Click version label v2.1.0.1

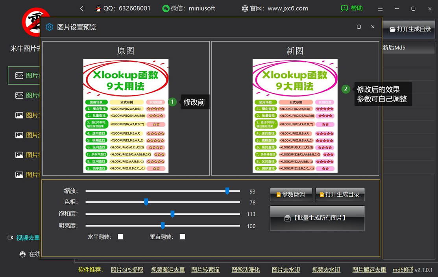(x=424, y=270)
